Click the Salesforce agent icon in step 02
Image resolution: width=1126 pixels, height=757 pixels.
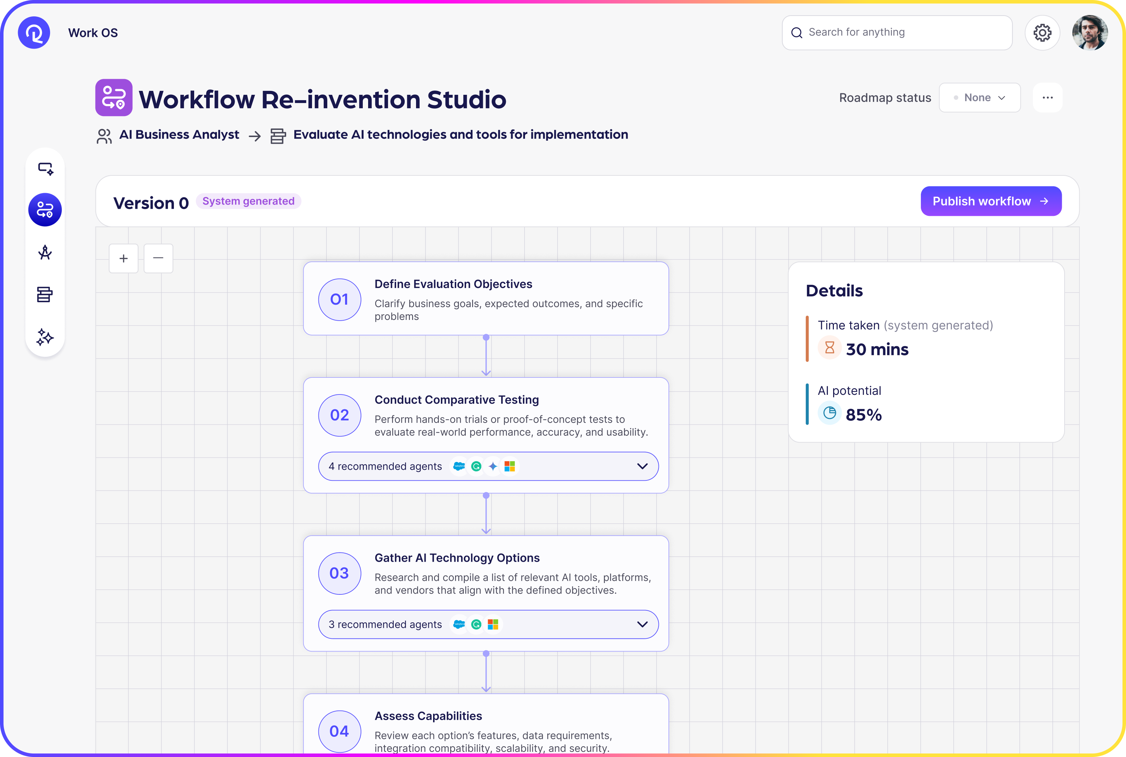coord(459,466)
